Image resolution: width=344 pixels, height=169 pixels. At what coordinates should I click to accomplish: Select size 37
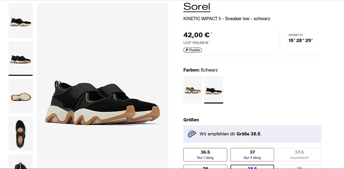(x=252, y=154)
